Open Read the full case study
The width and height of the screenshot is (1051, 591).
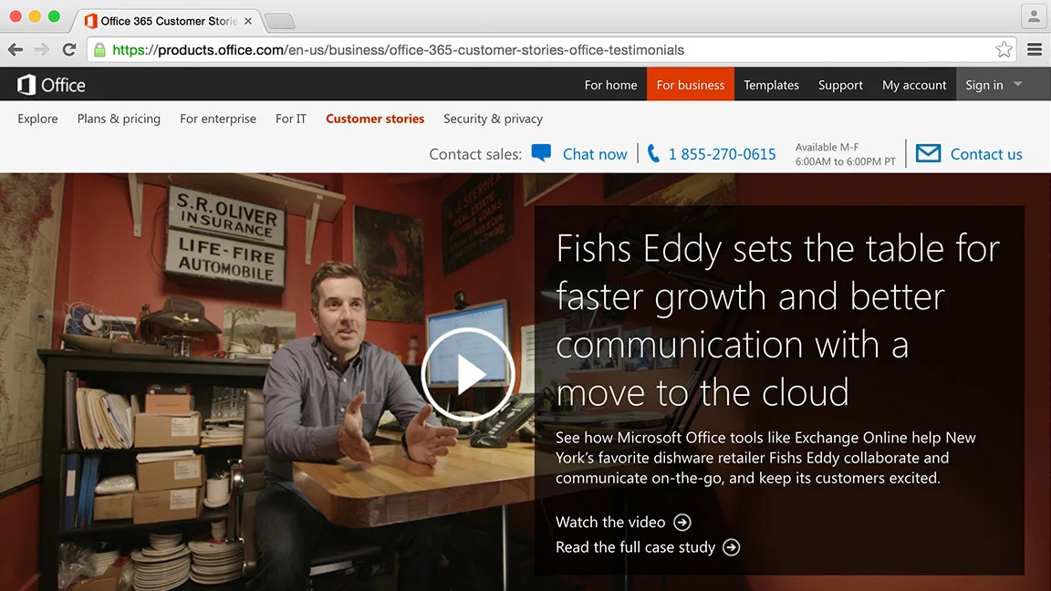coord(635,547)
